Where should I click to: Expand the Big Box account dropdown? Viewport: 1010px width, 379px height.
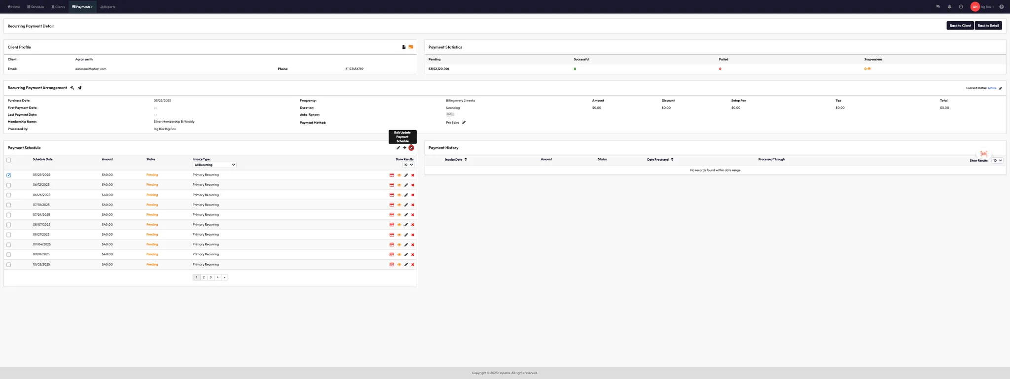987,7
